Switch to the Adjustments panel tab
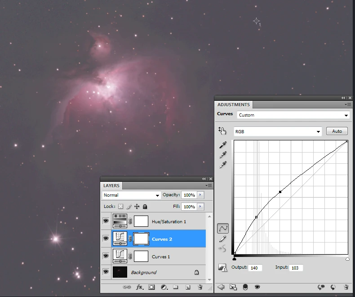Image resolution: width=355 pixels, height=297 pixels. tap(233, 104)
